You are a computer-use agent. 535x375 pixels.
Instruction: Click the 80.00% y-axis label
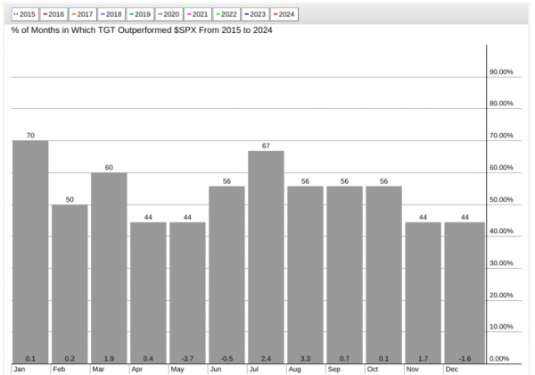[x=501, y=104]
